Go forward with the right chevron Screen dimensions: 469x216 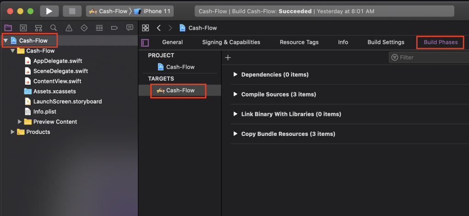pos(170,28)
